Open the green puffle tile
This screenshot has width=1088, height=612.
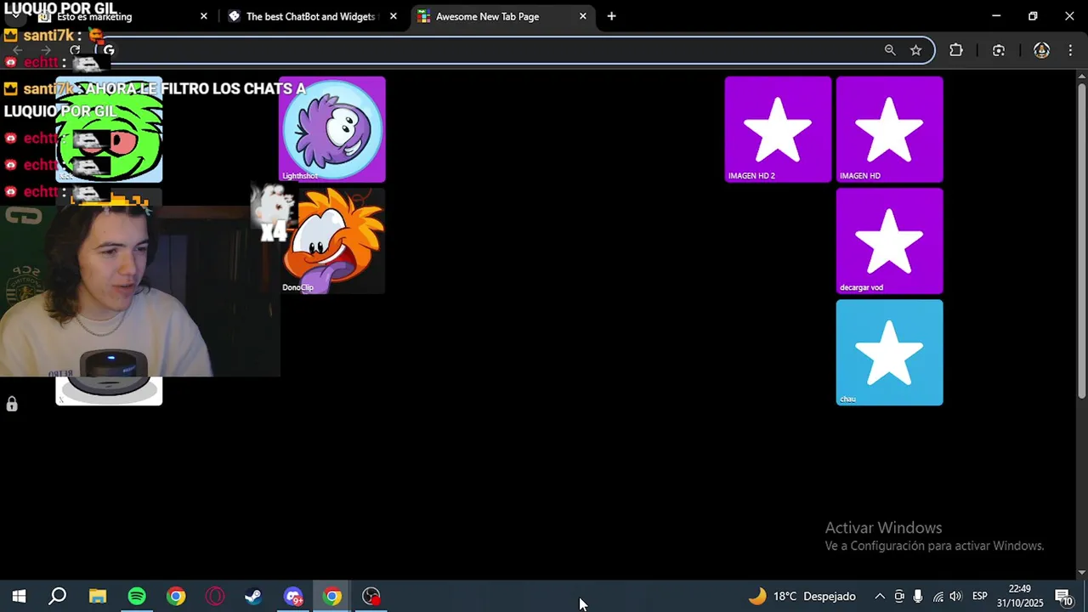109,129
